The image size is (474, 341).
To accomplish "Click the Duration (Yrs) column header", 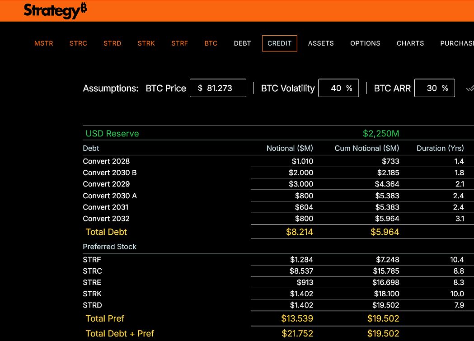I will point(440,148).
